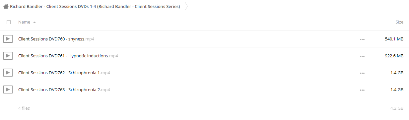Open more options for DVD760 shyness
Screen dimensions: 409x120
point(362,39)
